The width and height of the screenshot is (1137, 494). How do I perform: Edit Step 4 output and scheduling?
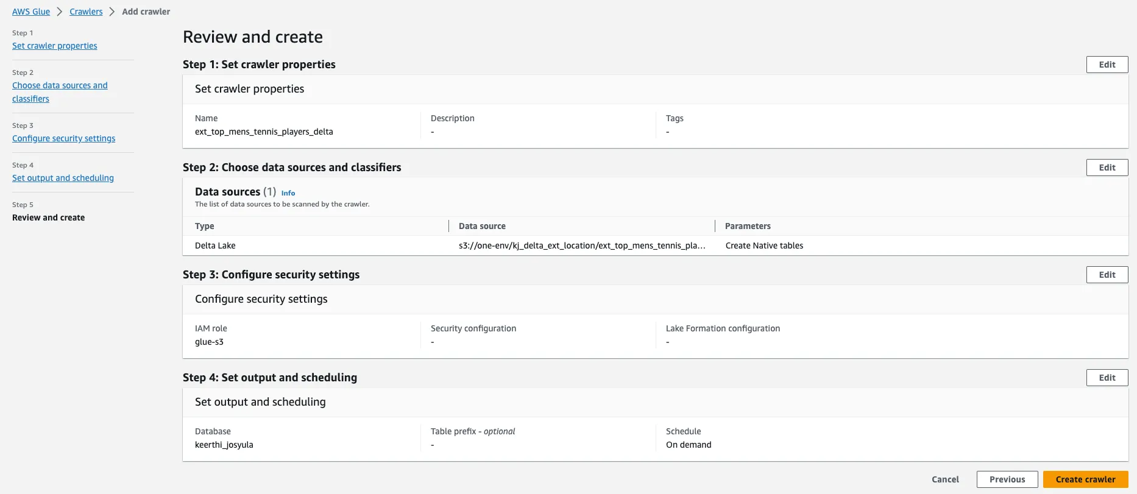pos(1107,378)
